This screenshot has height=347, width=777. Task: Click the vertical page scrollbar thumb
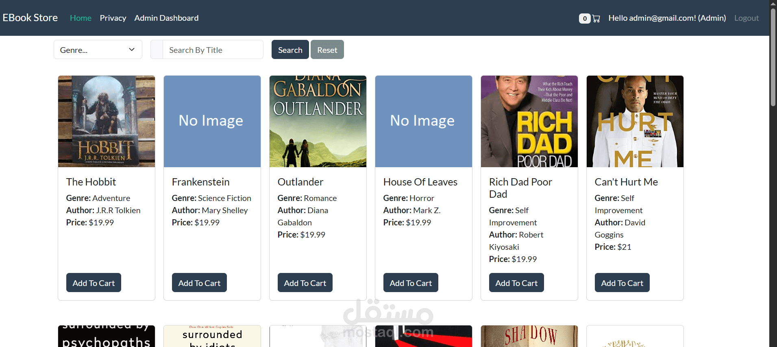click(773, 57)
